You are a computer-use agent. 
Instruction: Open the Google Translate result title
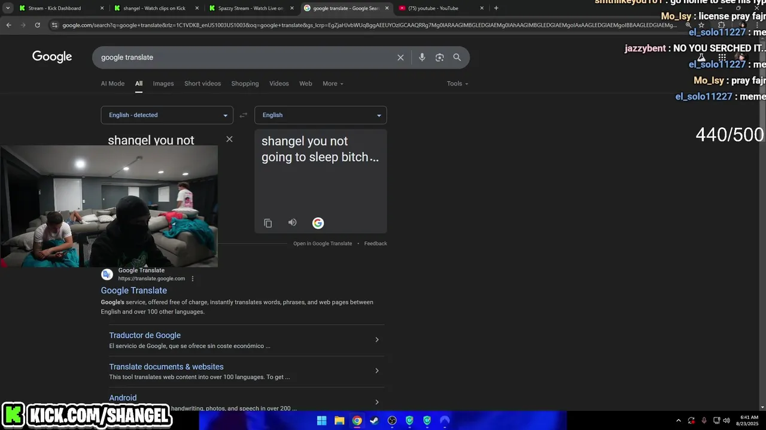tap(134, 290)
